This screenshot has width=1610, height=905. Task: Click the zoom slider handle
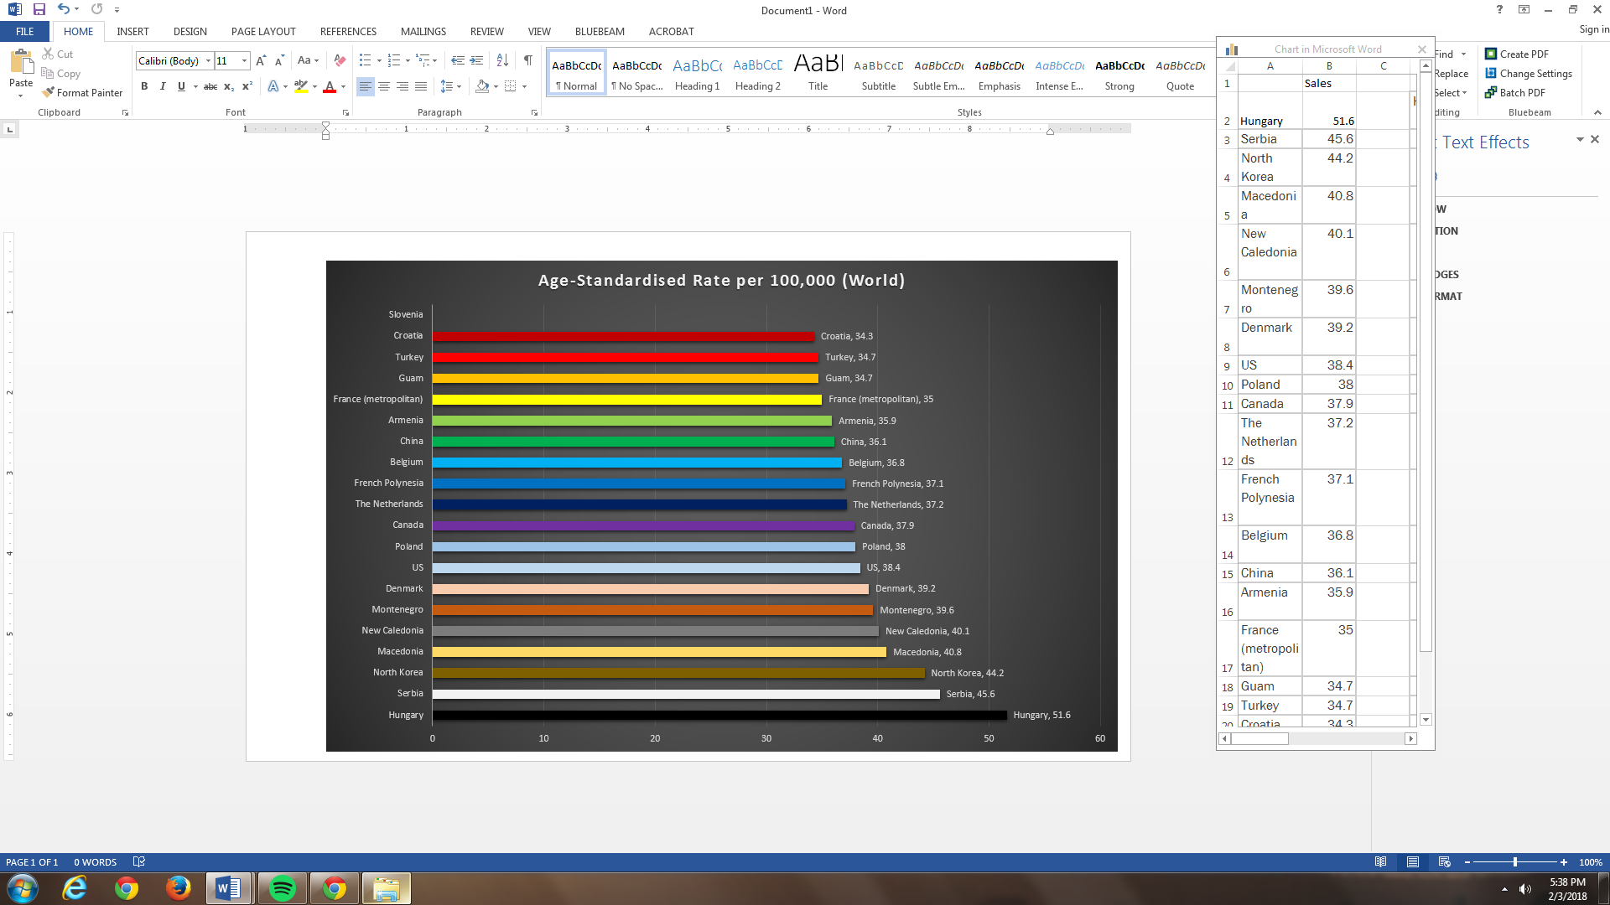1514,862
